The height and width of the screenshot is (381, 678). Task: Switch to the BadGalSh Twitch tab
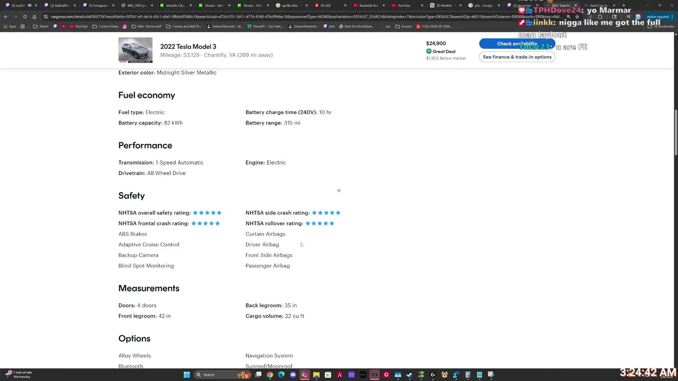[59, 5]
